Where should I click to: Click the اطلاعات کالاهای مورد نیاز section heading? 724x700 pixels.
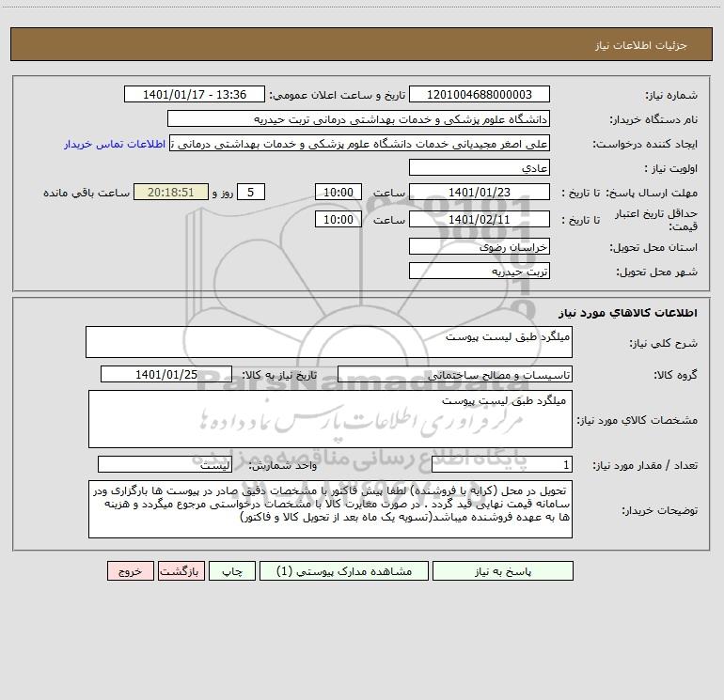tap(628, 313)
